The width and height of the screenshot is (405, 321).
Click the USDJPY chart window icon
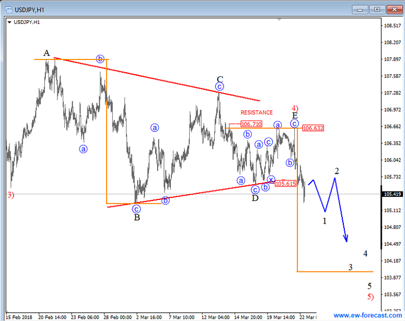tap(8, 10)
